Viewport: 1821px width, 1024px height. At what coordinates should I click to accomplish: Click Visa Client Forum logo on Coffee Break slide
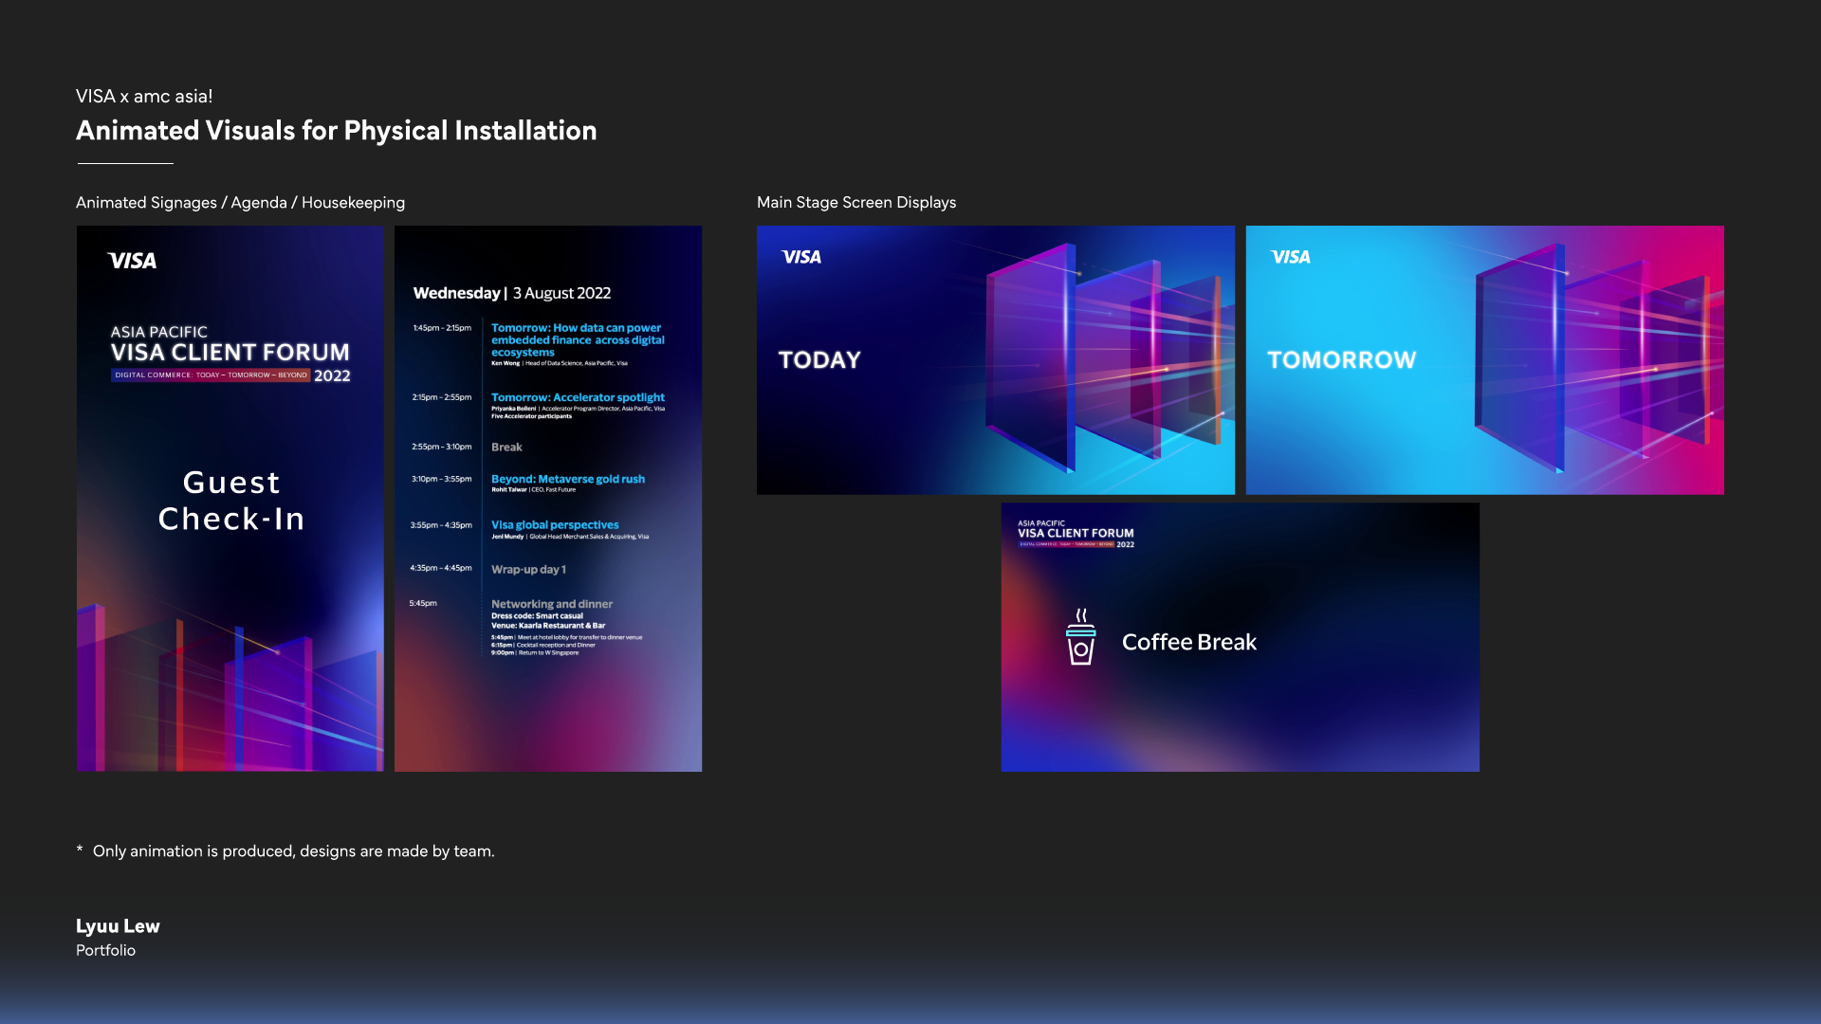pyautogui.click(x=1076, y=534)
